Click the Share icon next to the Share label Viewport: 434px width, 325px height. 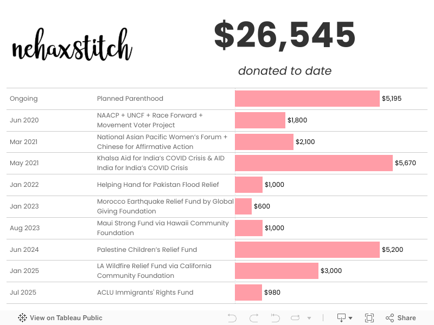[391, 318]
